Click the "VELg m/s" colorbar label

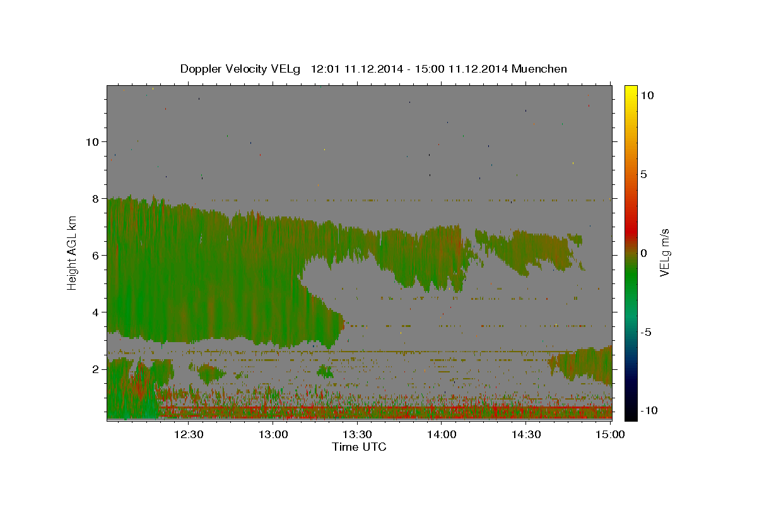pyautogui.click(x=664, y=252)
